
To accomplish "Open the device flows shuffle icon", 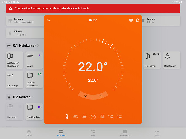I will 111,117.
